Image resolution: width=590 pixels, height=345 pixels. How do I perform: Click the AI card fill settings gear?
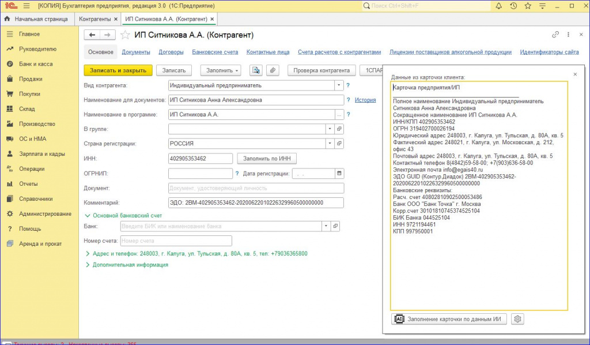(x=517, y=318)
